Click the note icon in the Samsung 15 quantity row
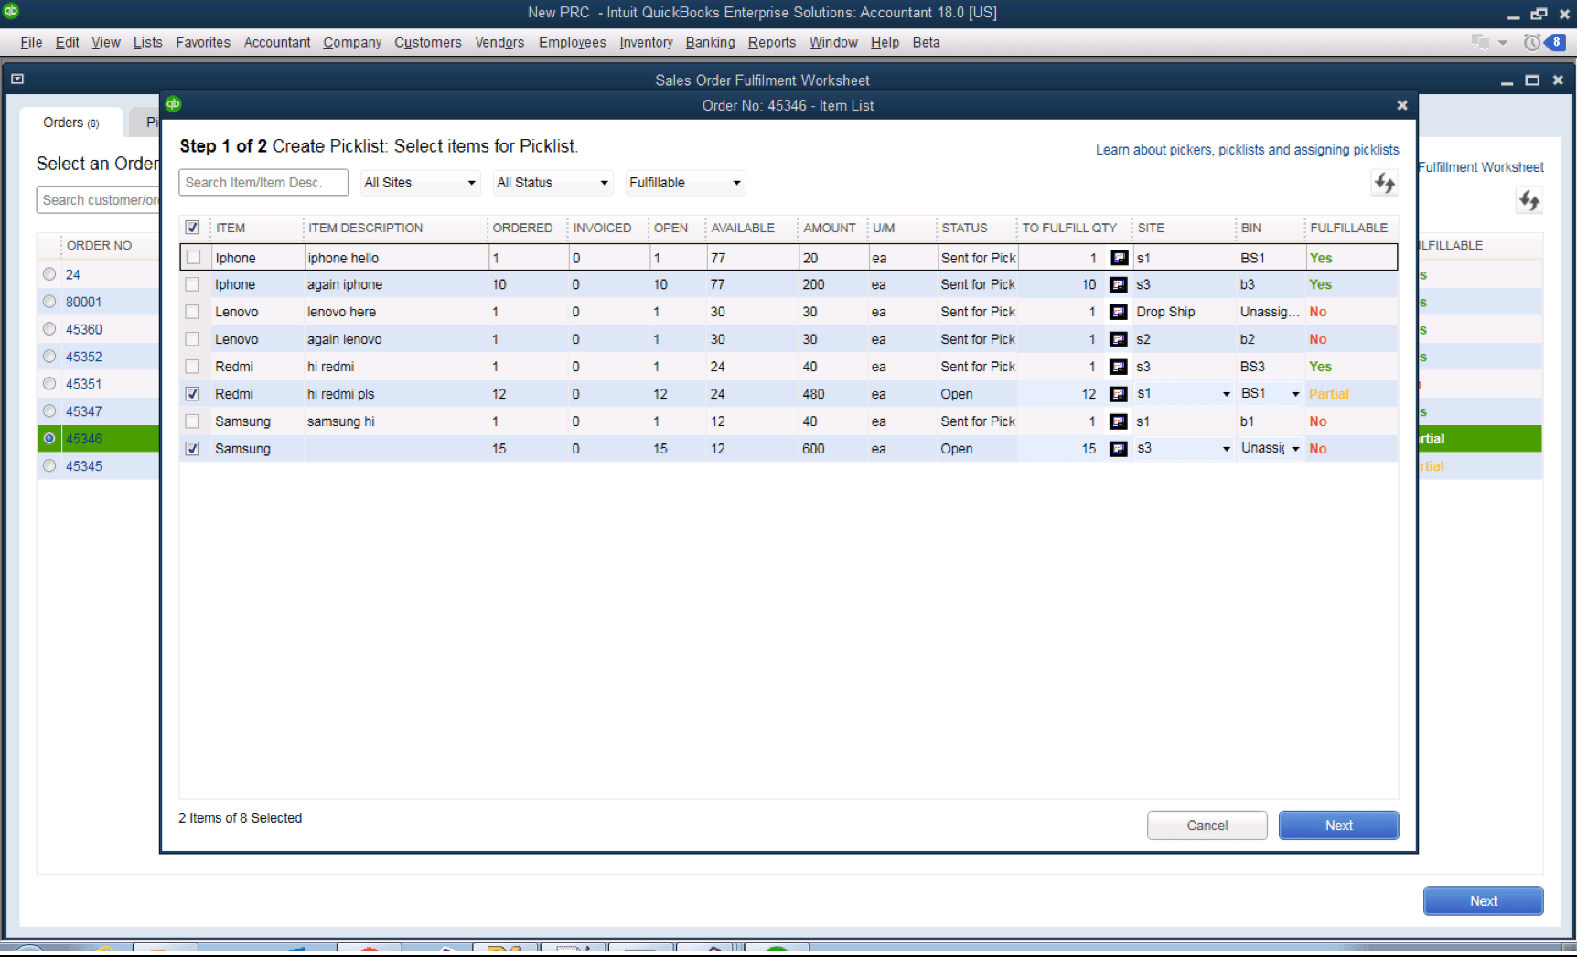Image resolution: width=1577 pixels, height=959 pixels. (1118, 449)
